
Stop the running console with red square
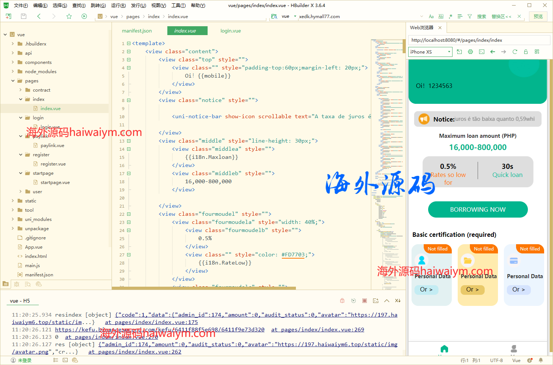[365, 301]
